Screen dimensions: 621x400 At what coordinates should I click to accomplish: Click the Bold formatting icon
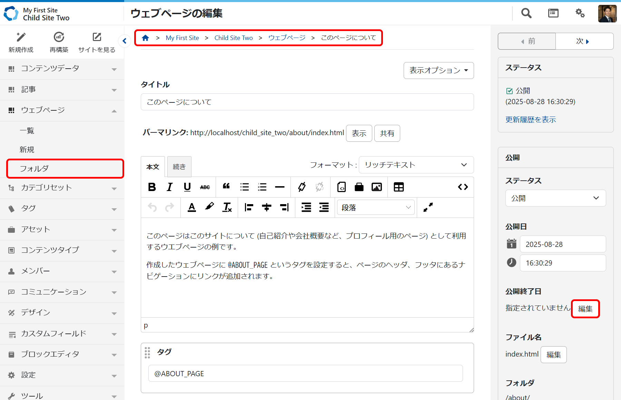(x=152, y=187)
